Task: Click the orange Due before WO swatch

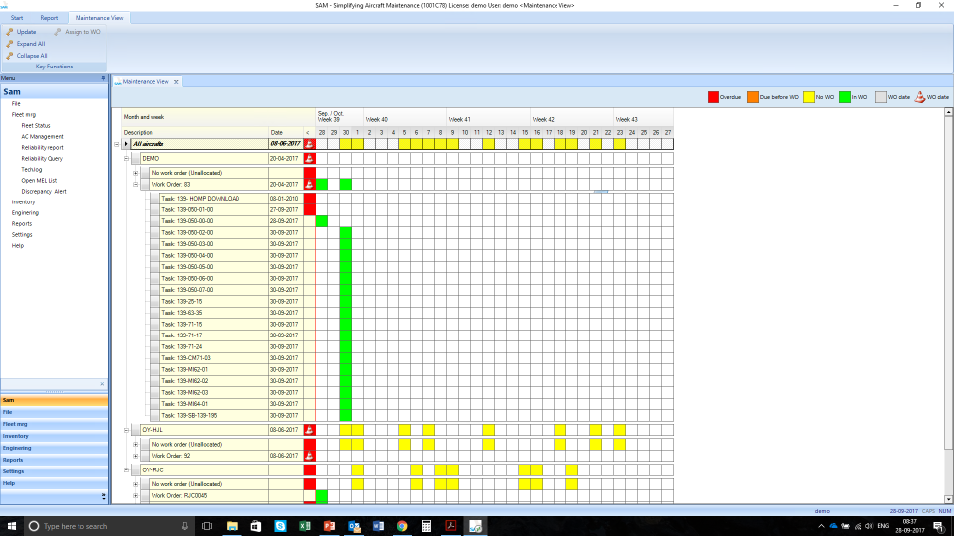Action: [752, 97]
